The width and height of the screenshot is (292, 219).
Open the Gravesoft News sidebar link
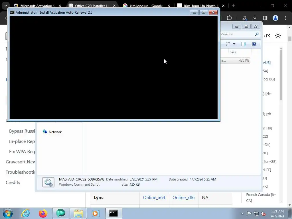[x=20, y=162]
